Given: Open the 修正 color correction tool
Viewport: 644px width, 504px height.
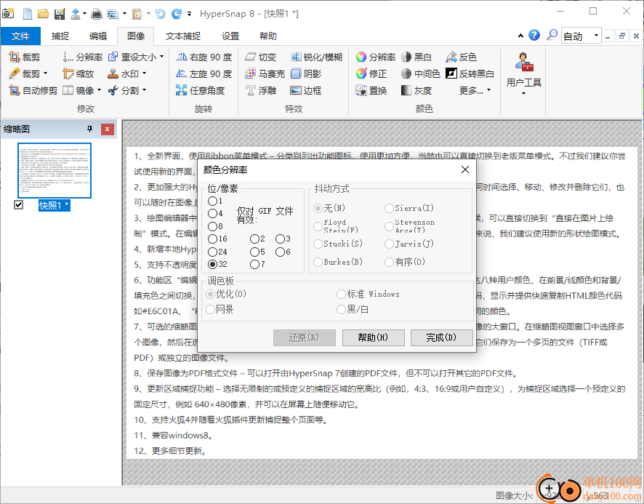Looking at the screenshot, I should click(x=371, y=73).
